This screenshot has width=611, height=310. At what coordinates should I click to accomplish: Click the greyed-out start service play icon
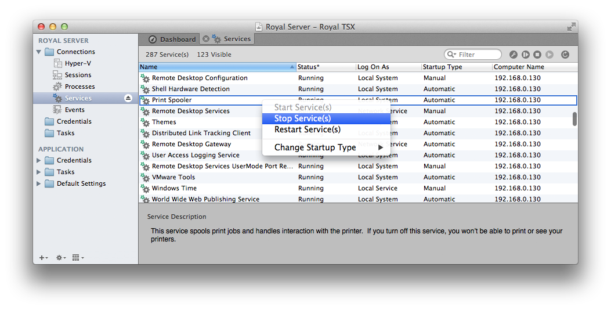(x=549, y=55)
